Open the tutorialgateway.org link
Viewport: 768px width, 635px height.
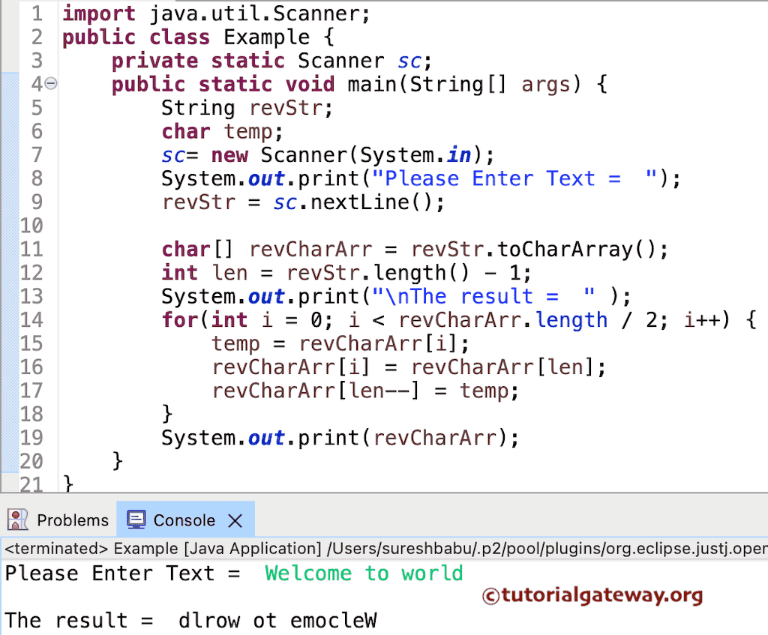tap(600, 596)
